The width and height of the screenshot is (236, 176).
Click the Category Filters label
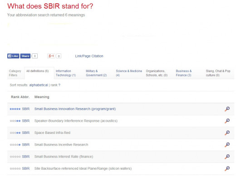[x=15, y=73]
